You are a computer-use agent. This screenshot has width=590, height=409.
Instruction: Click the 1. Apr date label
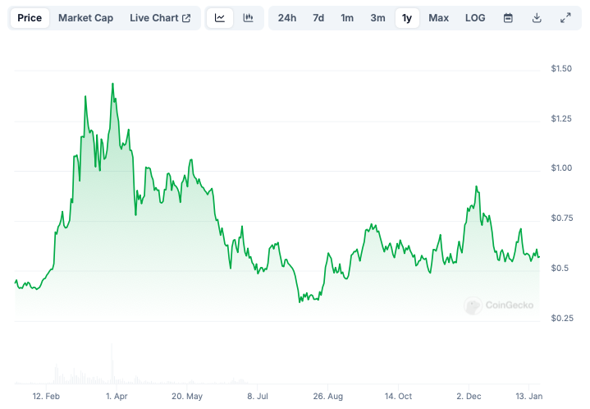tap(117, 396)
